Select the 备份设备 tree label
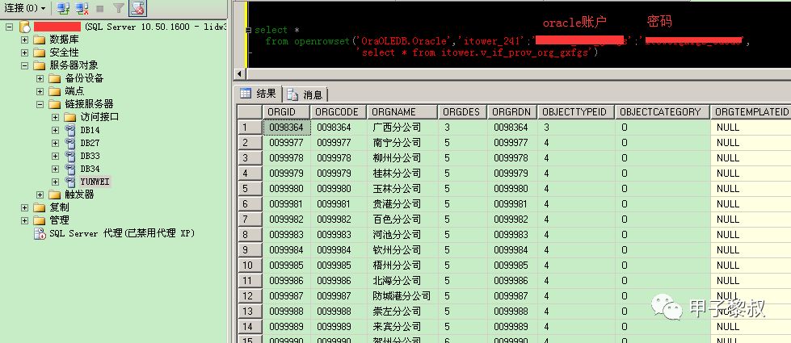This screenshot has height=343, width=791. (84, 78)
